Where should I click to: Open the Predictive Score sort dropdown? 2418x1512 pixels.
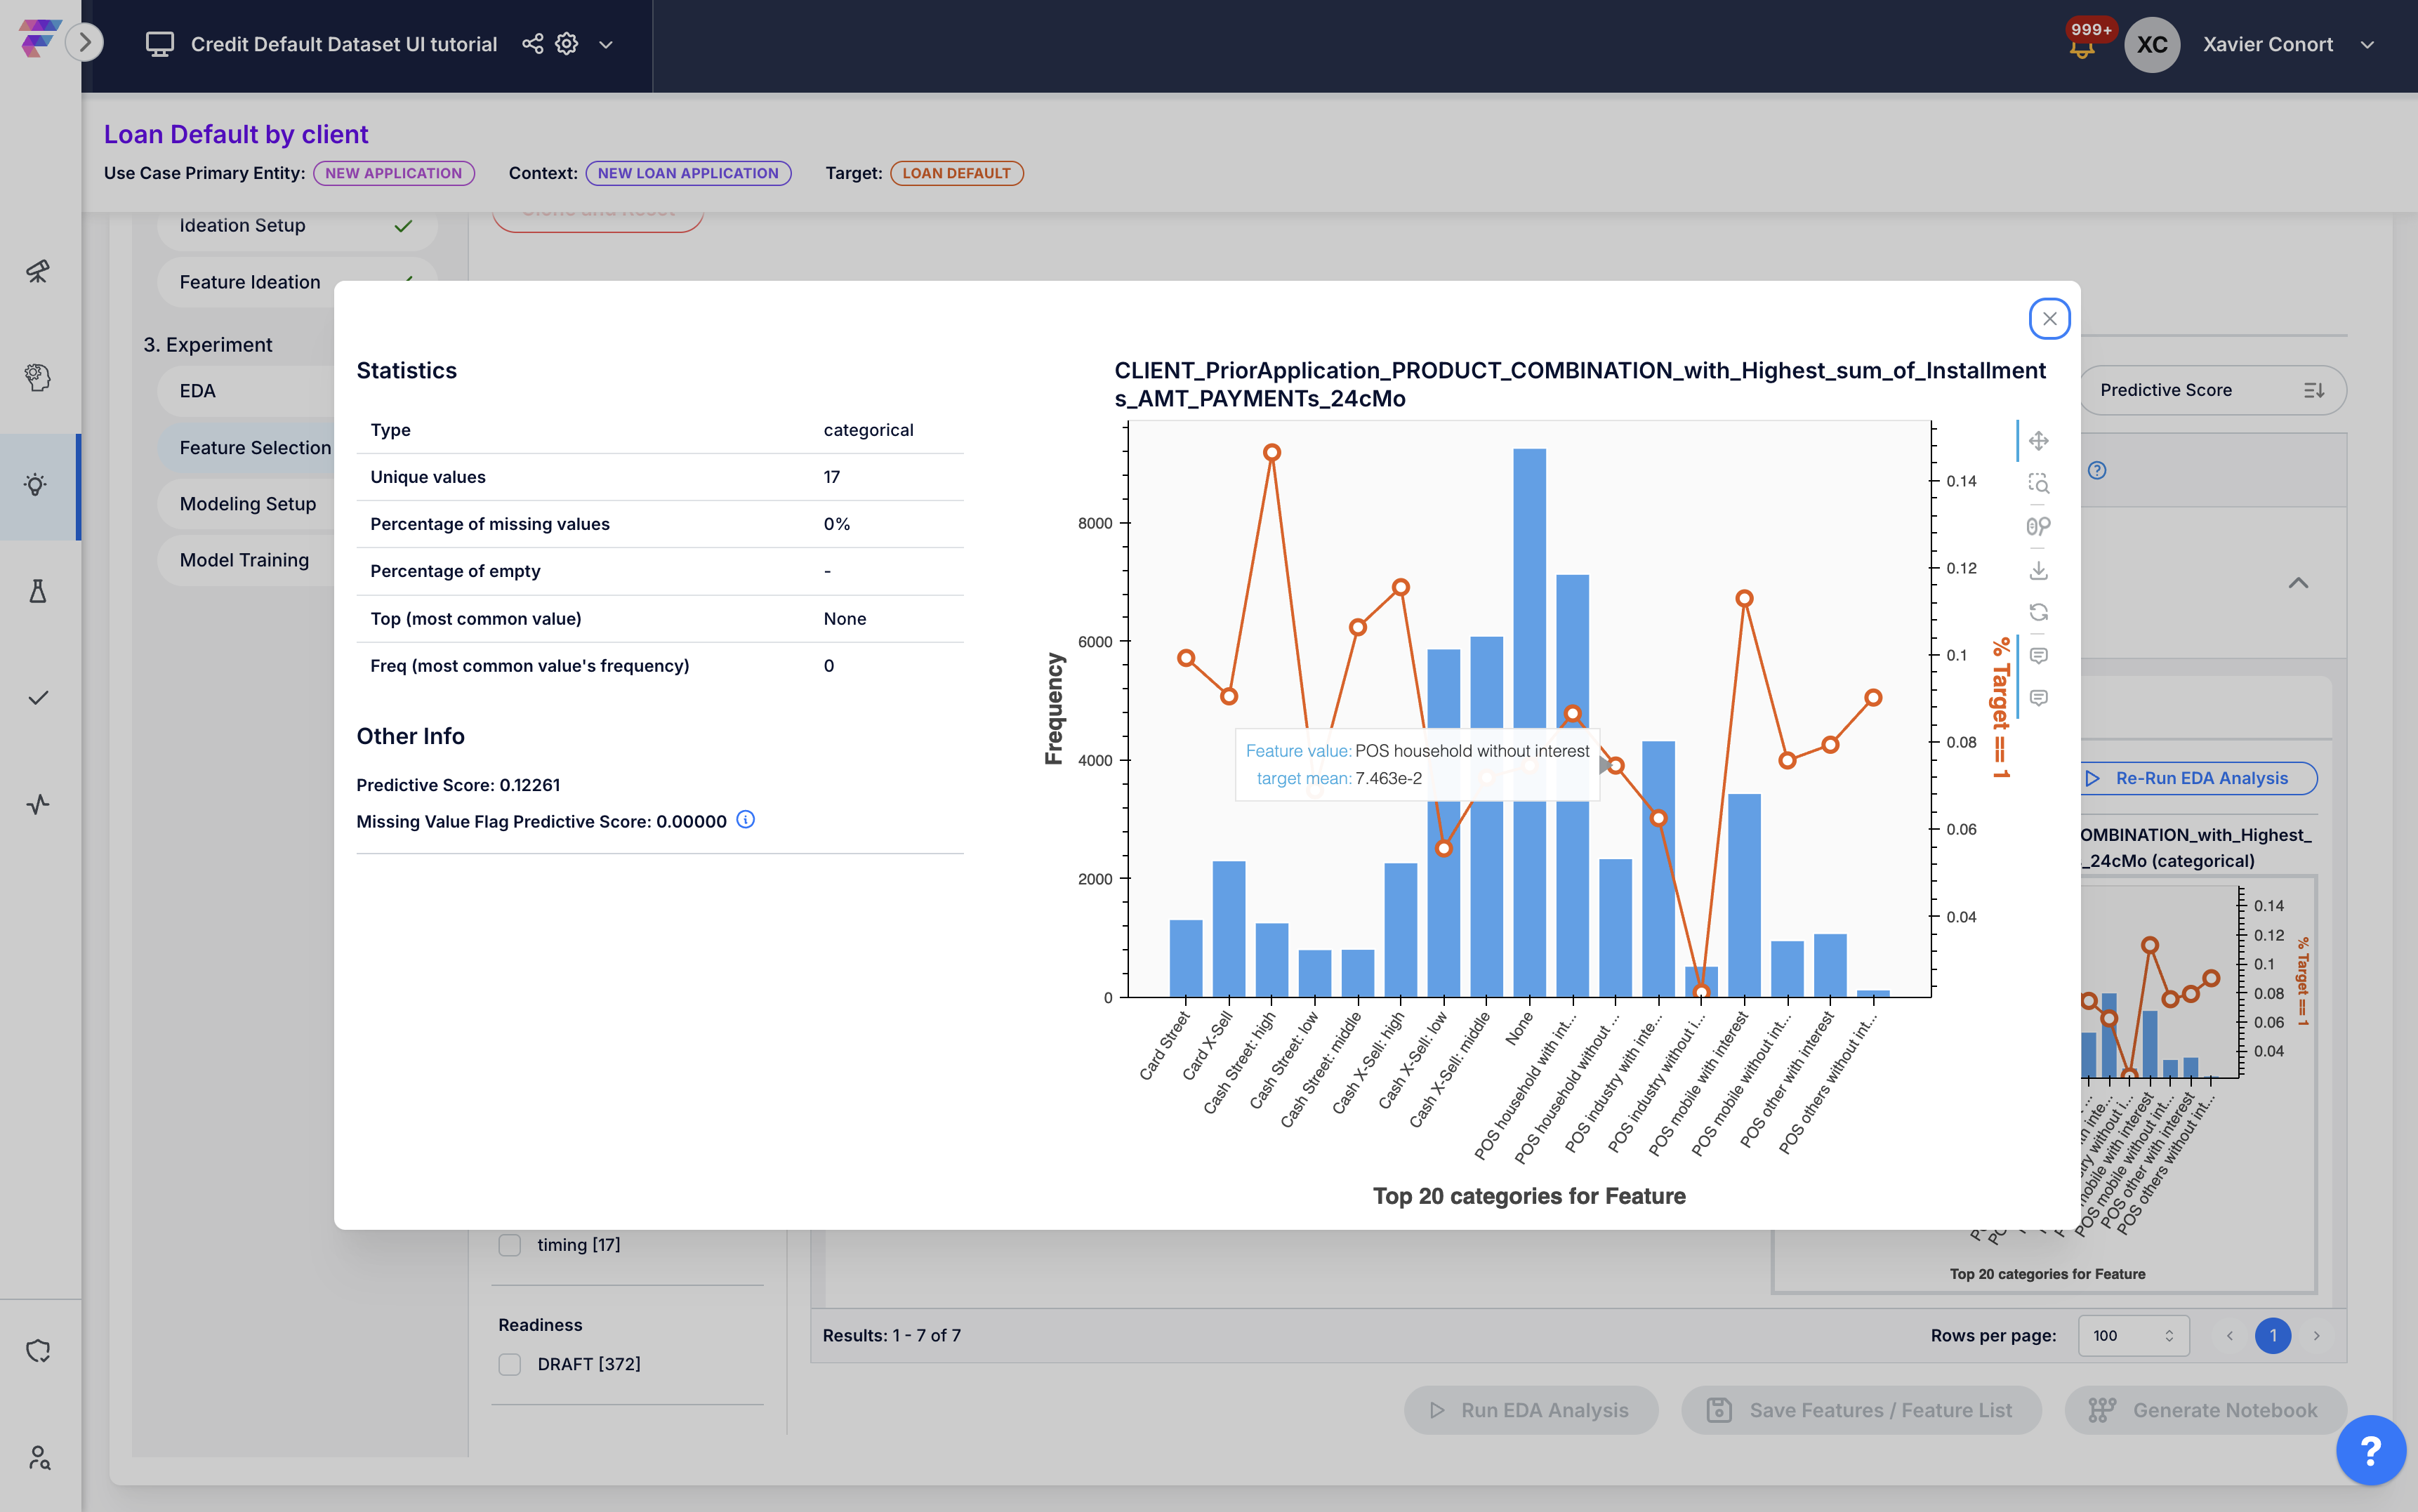pyautogui.click(x=2211, y=390)
